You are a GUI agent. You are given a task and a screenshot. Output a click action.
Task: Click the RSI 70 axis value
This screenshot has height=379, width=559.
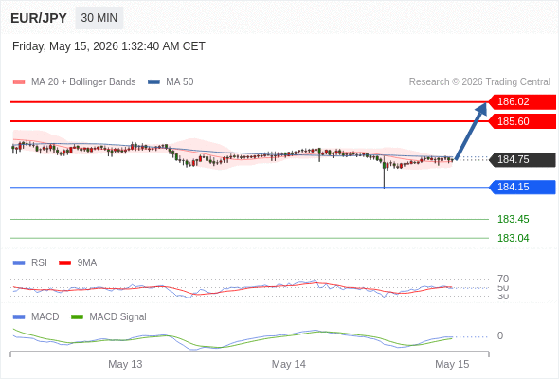[x=503, y=279]
